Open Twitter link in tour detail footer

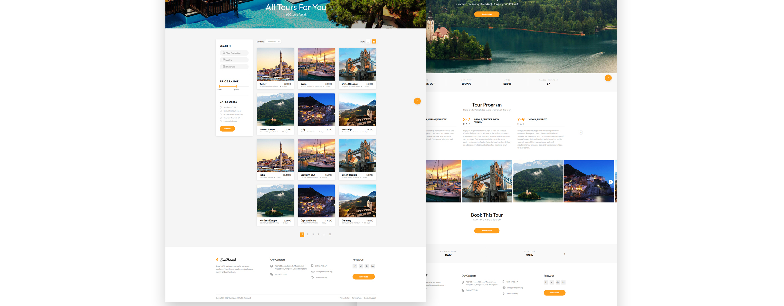pyautogui.click(x=551, y=282)
